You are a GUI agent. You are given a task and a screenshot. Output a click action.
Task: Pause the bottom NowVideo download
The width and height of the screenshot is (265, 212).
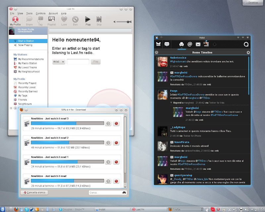tap(108, 181)
